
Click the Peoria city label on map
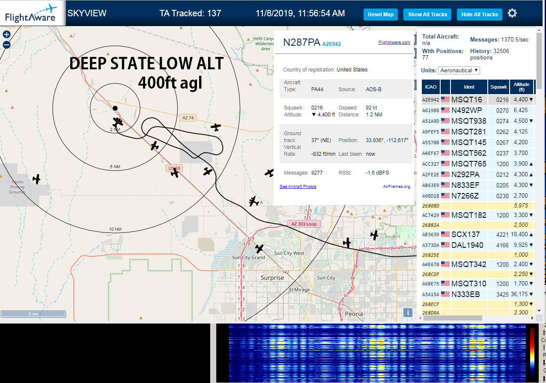(x=354, y=314)
